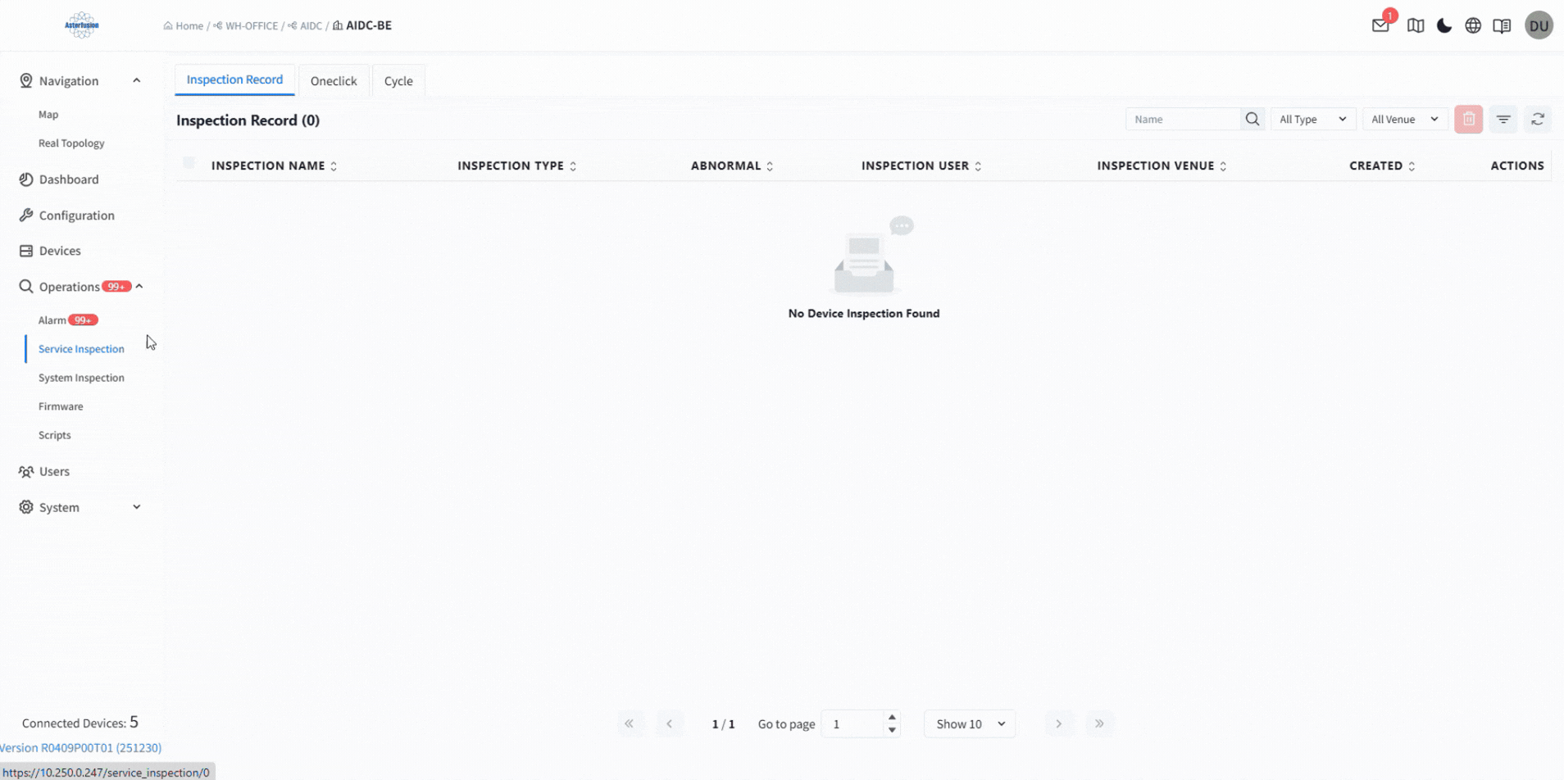Open the mail notifications icon

[x=1380, y=25]
